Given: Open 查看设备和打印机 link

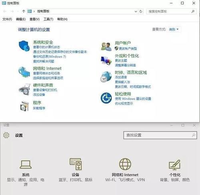Looking at the screenshot, I should coord(45,90).
